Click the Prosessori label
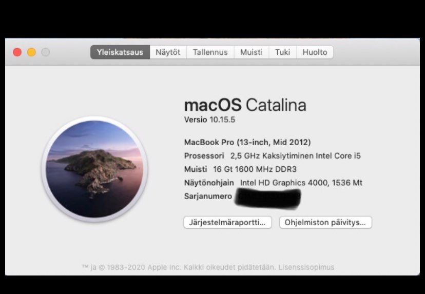Image resolution: width=425 pixels, height=294 pixels. pyautogui.click(x=204, y=156)
